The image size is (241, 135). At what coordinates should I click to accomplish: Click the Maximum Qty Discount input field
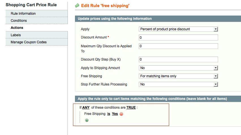coord(178,46)
